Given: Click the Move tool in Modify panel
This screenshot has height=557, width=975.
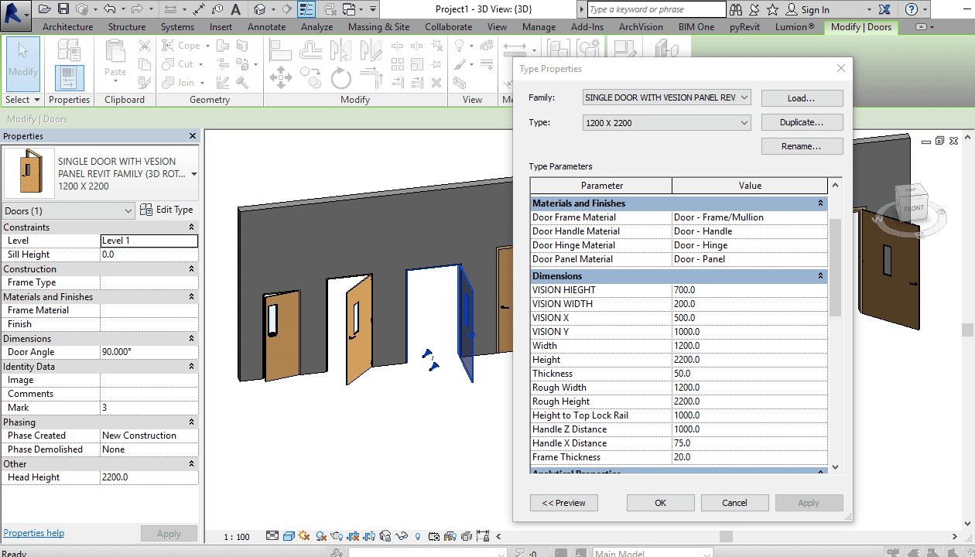Looking at the screenshot, I should coord(280,79).
